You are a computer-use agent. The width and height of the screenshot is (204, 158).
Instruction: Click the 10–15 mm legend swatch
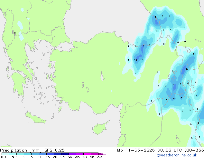[x=42, y=154]
